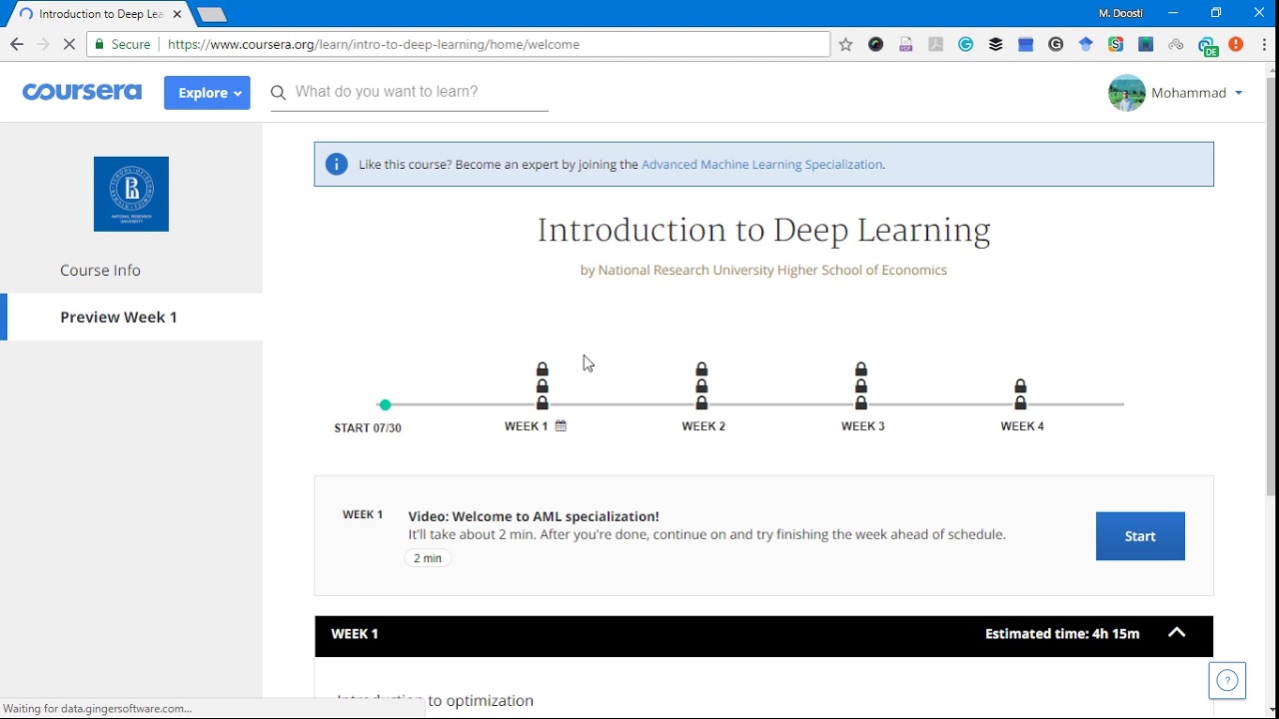This screenshot has width=1279, height=719.
Task: Click the green START 07/30 timeline dot
Action: (x=385, y=404)
